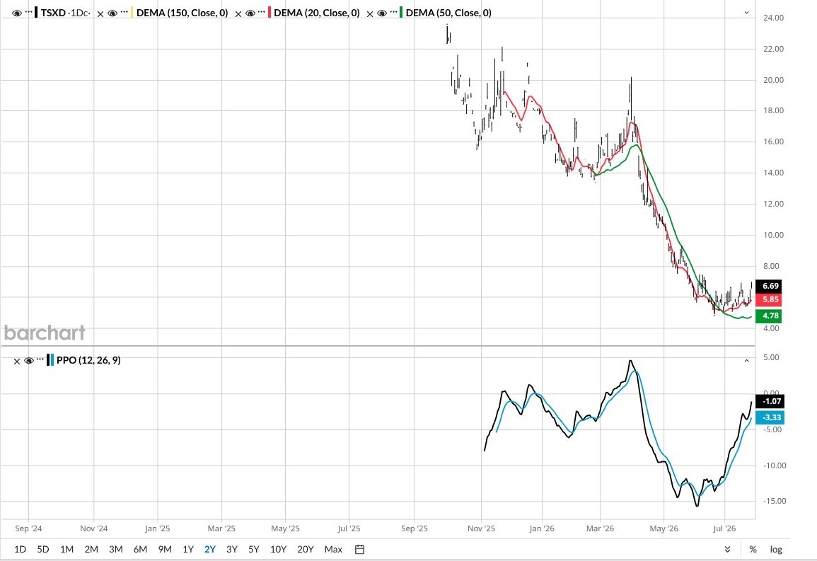Select the 2M time range
817x561 pixels.
click(x=91, y=549)
